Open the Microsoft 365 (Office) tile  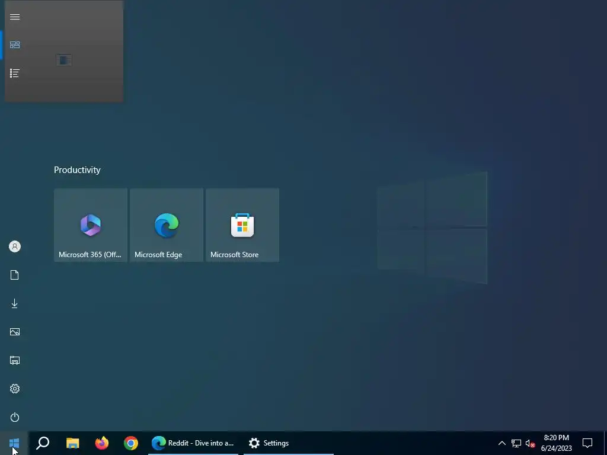(91, 225)
